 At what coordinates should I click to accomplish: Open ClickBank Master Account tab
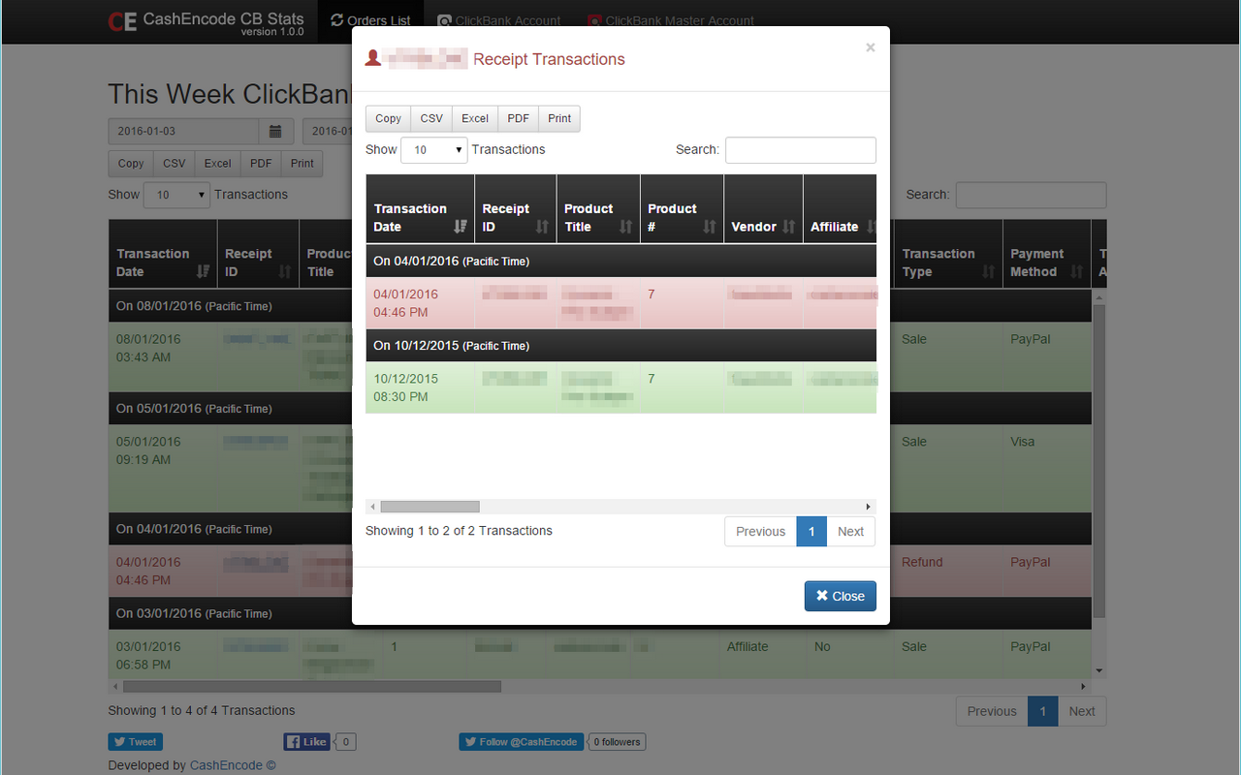coord(671,21)
